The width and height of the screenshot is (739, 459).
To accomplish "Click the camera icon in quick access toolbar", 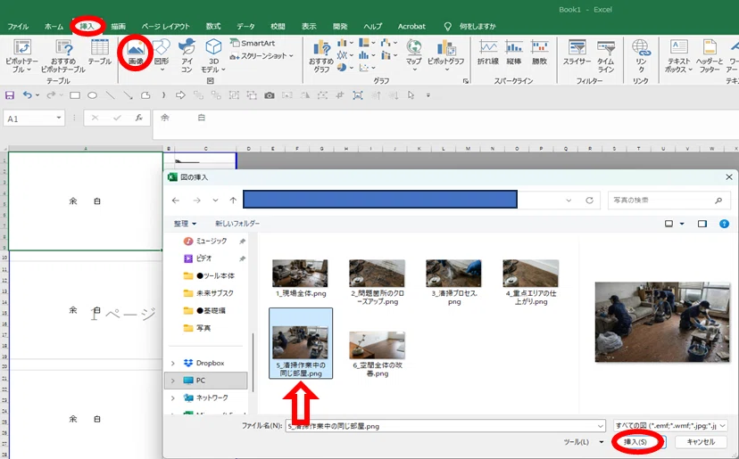I will 270,95.
